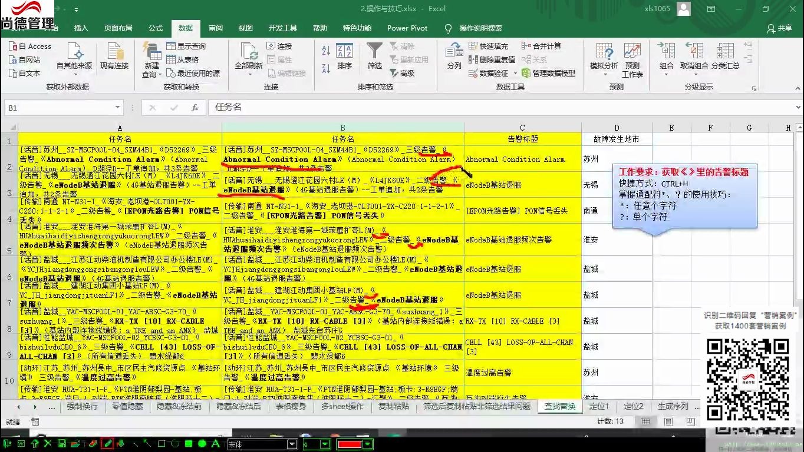Open the 分列 (Text to Columns) tool
804x452 pixels.
tap(454, 59)
